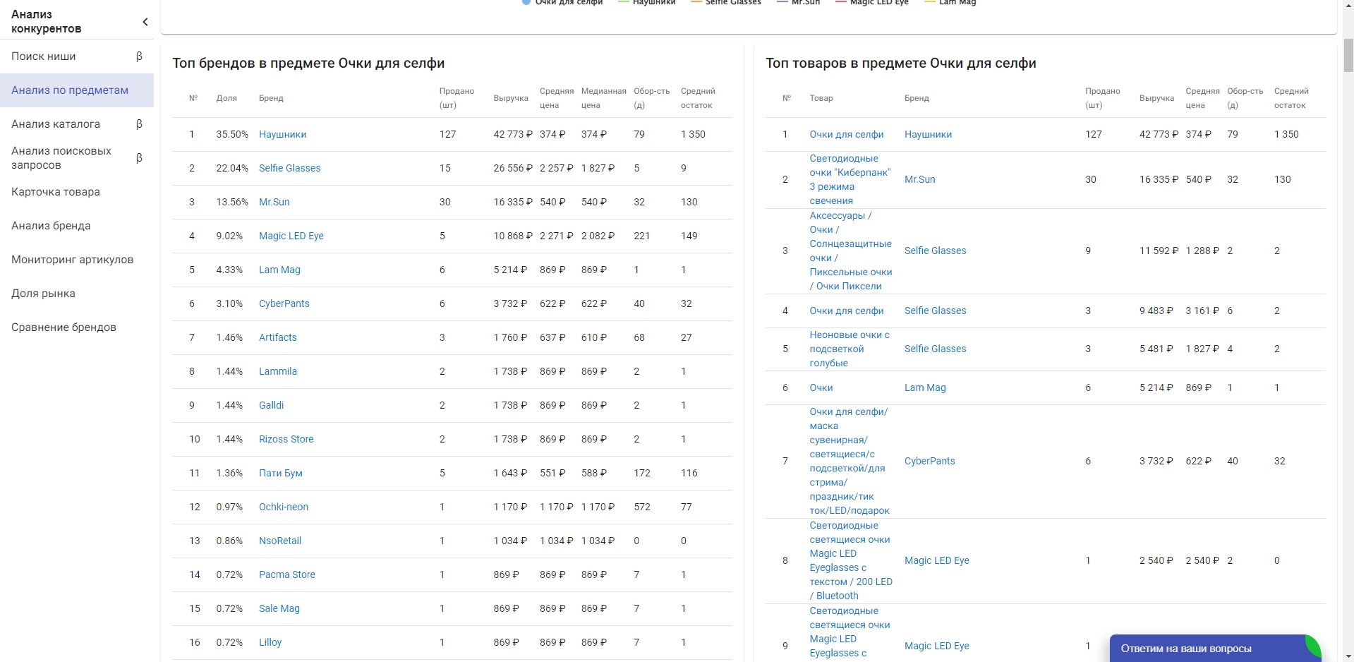Open the Mr.Sun brand in the Топ товаров table
1354x662 pixels.
pyautogui.click(x=919, y=179)
